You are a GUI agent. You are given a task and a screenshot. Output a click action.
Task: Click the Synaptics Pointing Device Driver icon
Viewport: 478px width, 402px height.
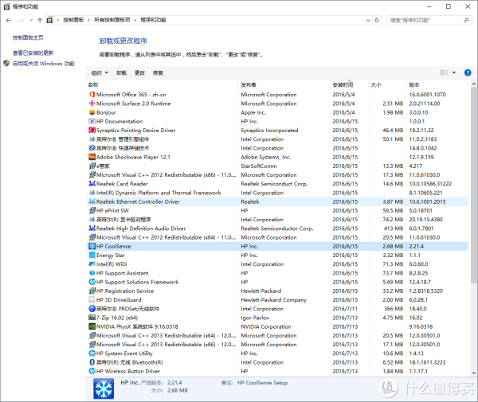click(x=92, y=130)
